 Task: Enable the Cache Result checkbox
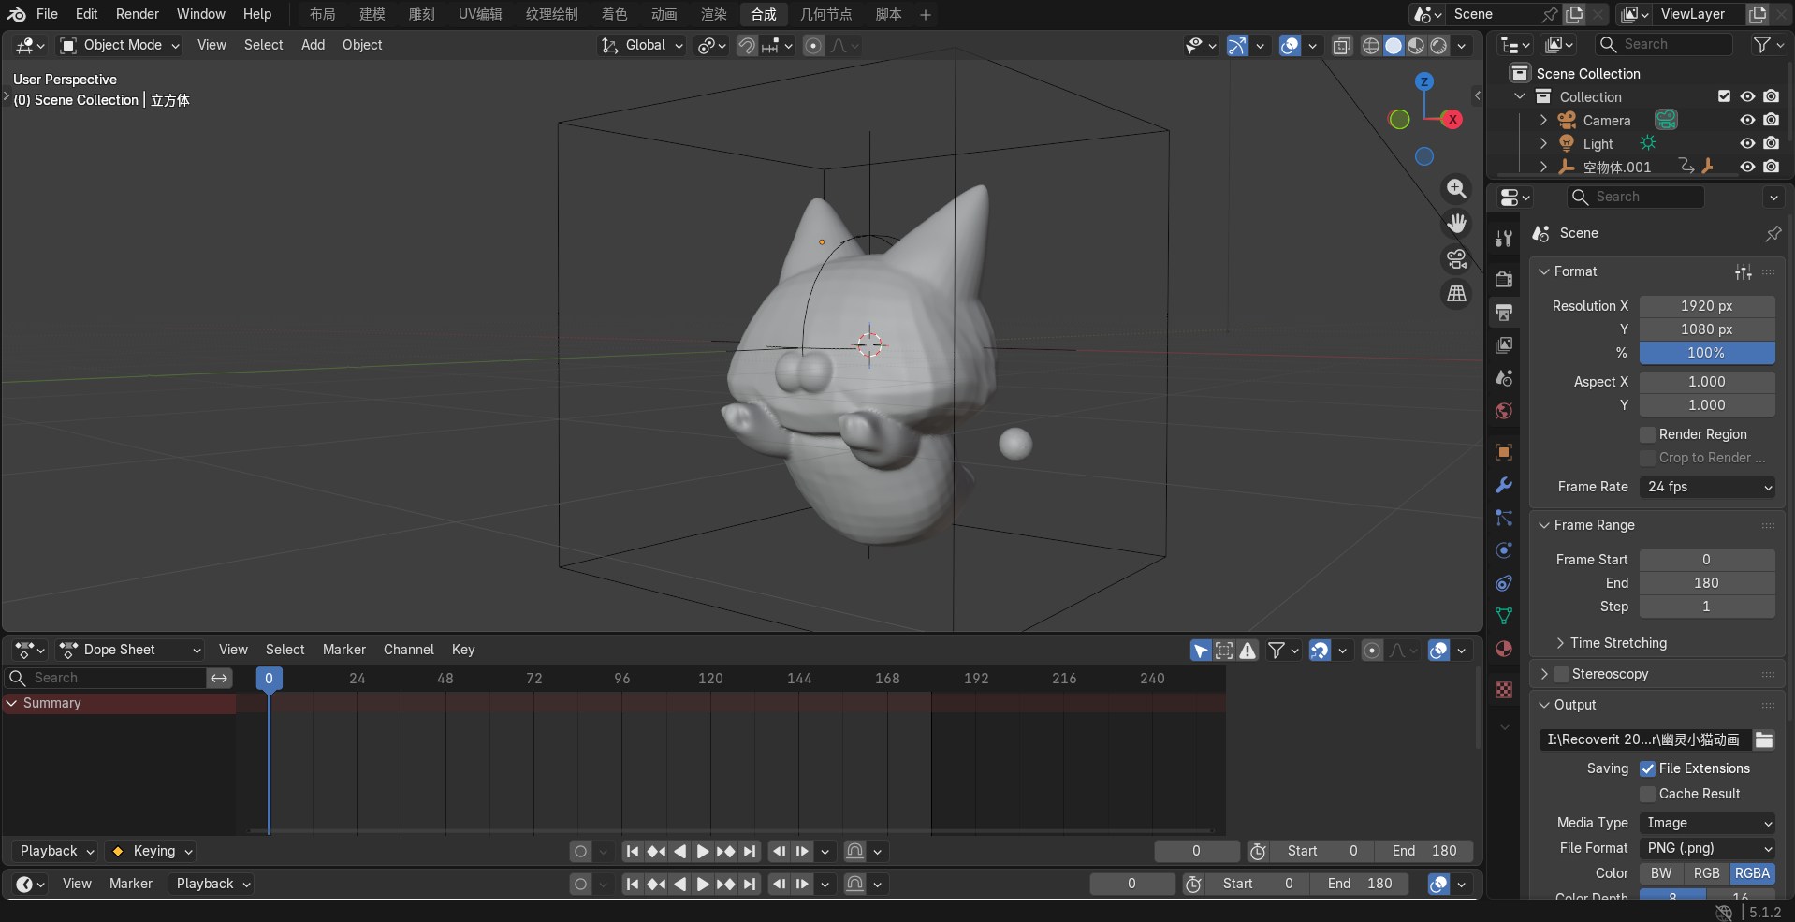point(1648,794)
